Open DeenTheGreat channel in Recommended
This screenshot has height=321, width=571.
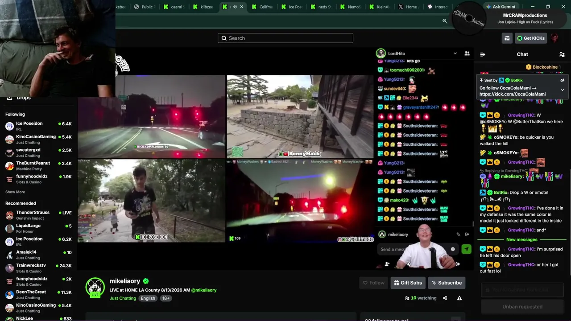pyautogui.click(x=38, y=295)
